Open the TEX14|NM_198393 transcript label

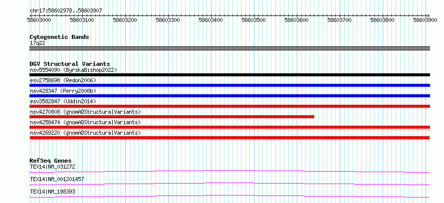point(52,192)
